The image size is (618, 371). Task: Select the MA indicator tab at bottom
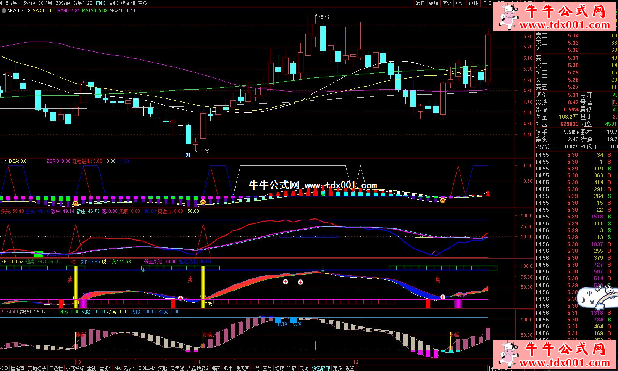pyautogui.click(x=118, y=368)
